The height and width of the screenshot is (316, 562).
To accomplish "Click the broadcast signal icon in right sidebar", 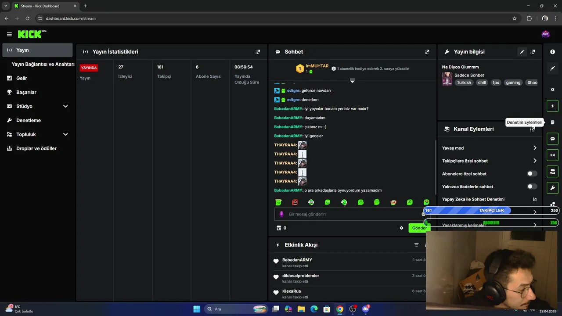I will 553,155.
